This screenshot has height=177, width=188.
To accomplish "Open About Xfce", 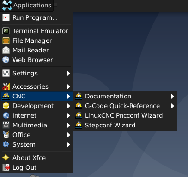I will coord(37,158).
